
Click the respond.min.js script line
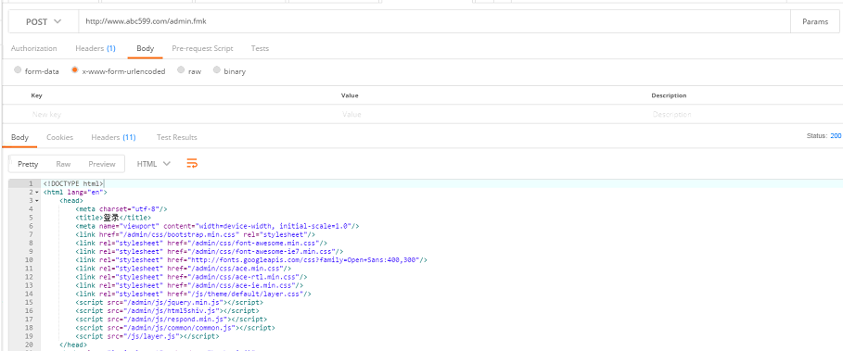[170, 320]
